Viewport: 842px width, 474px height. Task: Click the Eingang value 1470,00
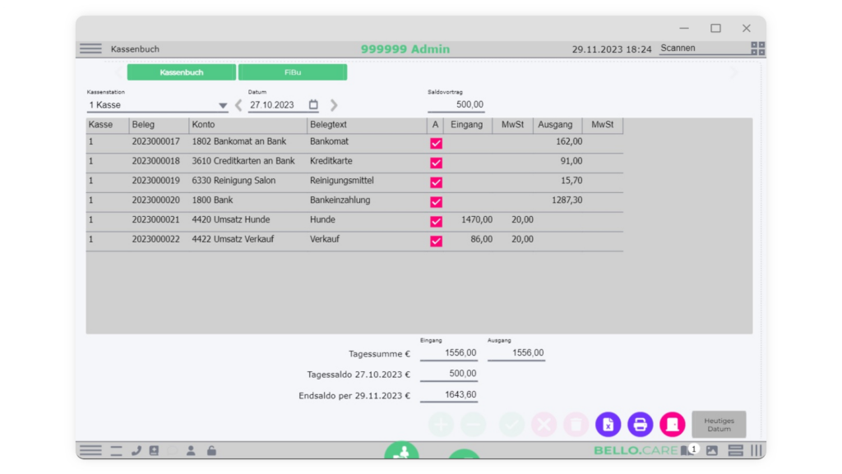[477, 220]
